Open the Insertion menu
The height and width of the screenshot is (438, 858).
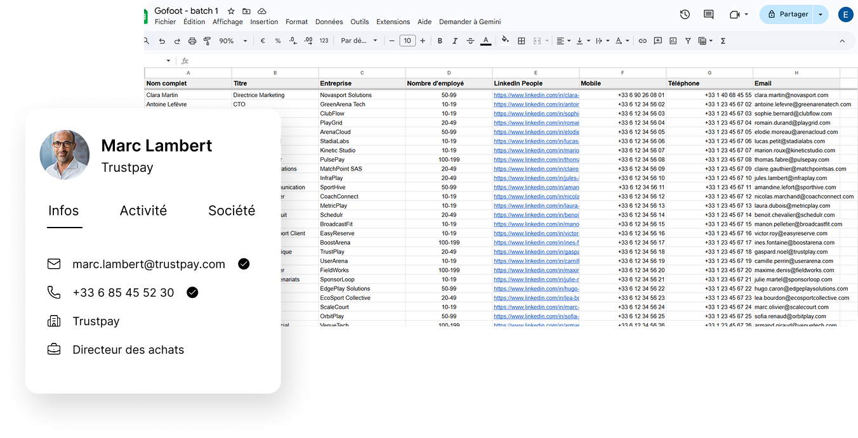264,21
